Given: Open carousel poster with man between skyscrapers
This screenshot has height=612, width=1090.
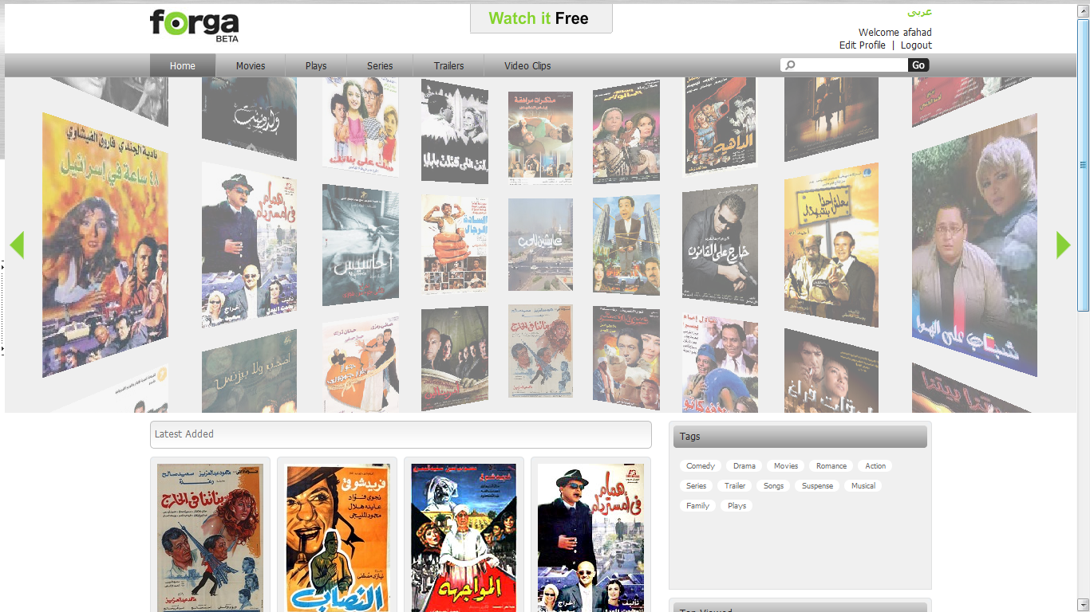Looking at the screenshot, I should point(626,245).
